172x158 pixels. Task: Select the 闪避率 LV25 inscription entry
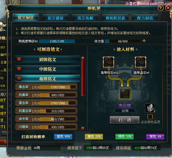(x=46, y=127)
